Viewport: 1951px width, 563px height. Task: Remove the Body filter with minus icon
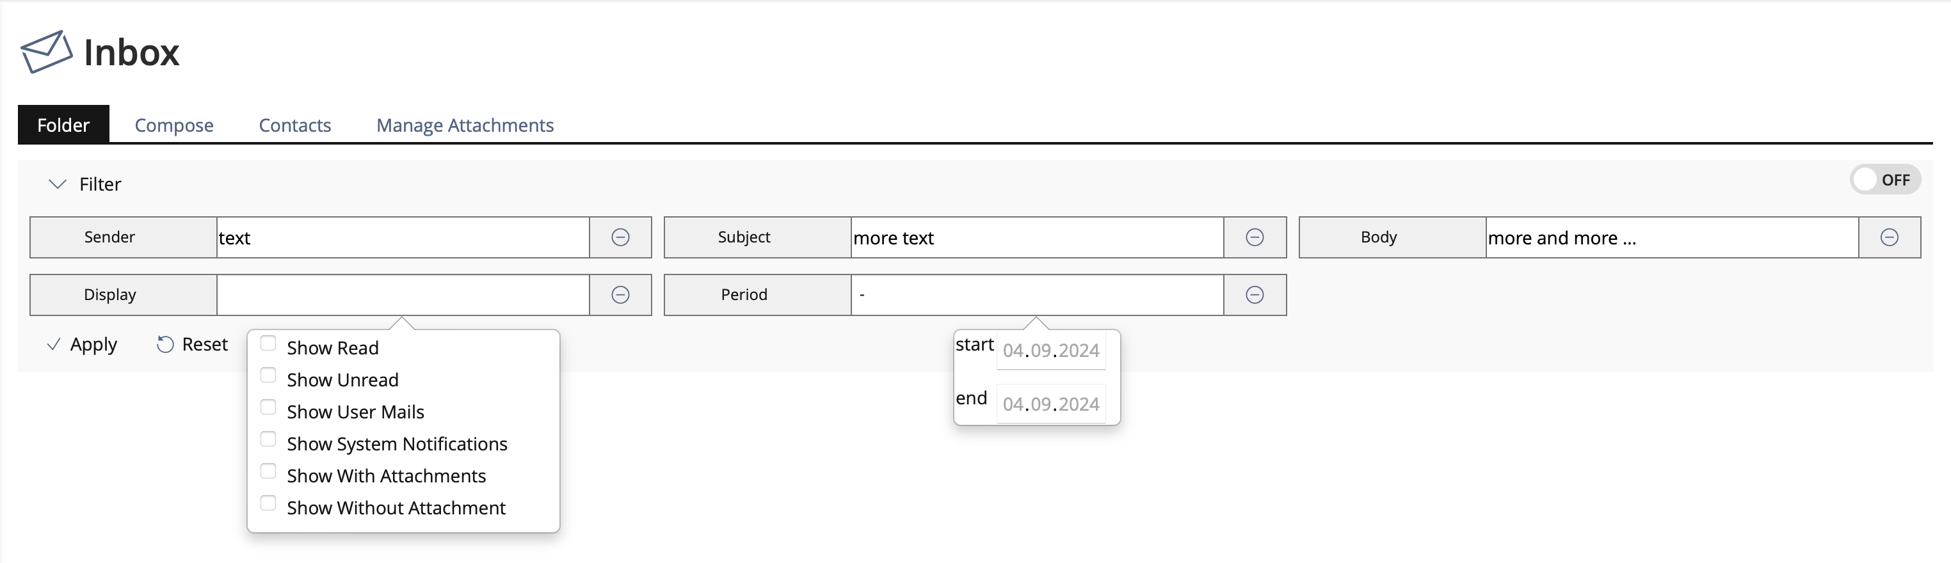(1889, 237)
